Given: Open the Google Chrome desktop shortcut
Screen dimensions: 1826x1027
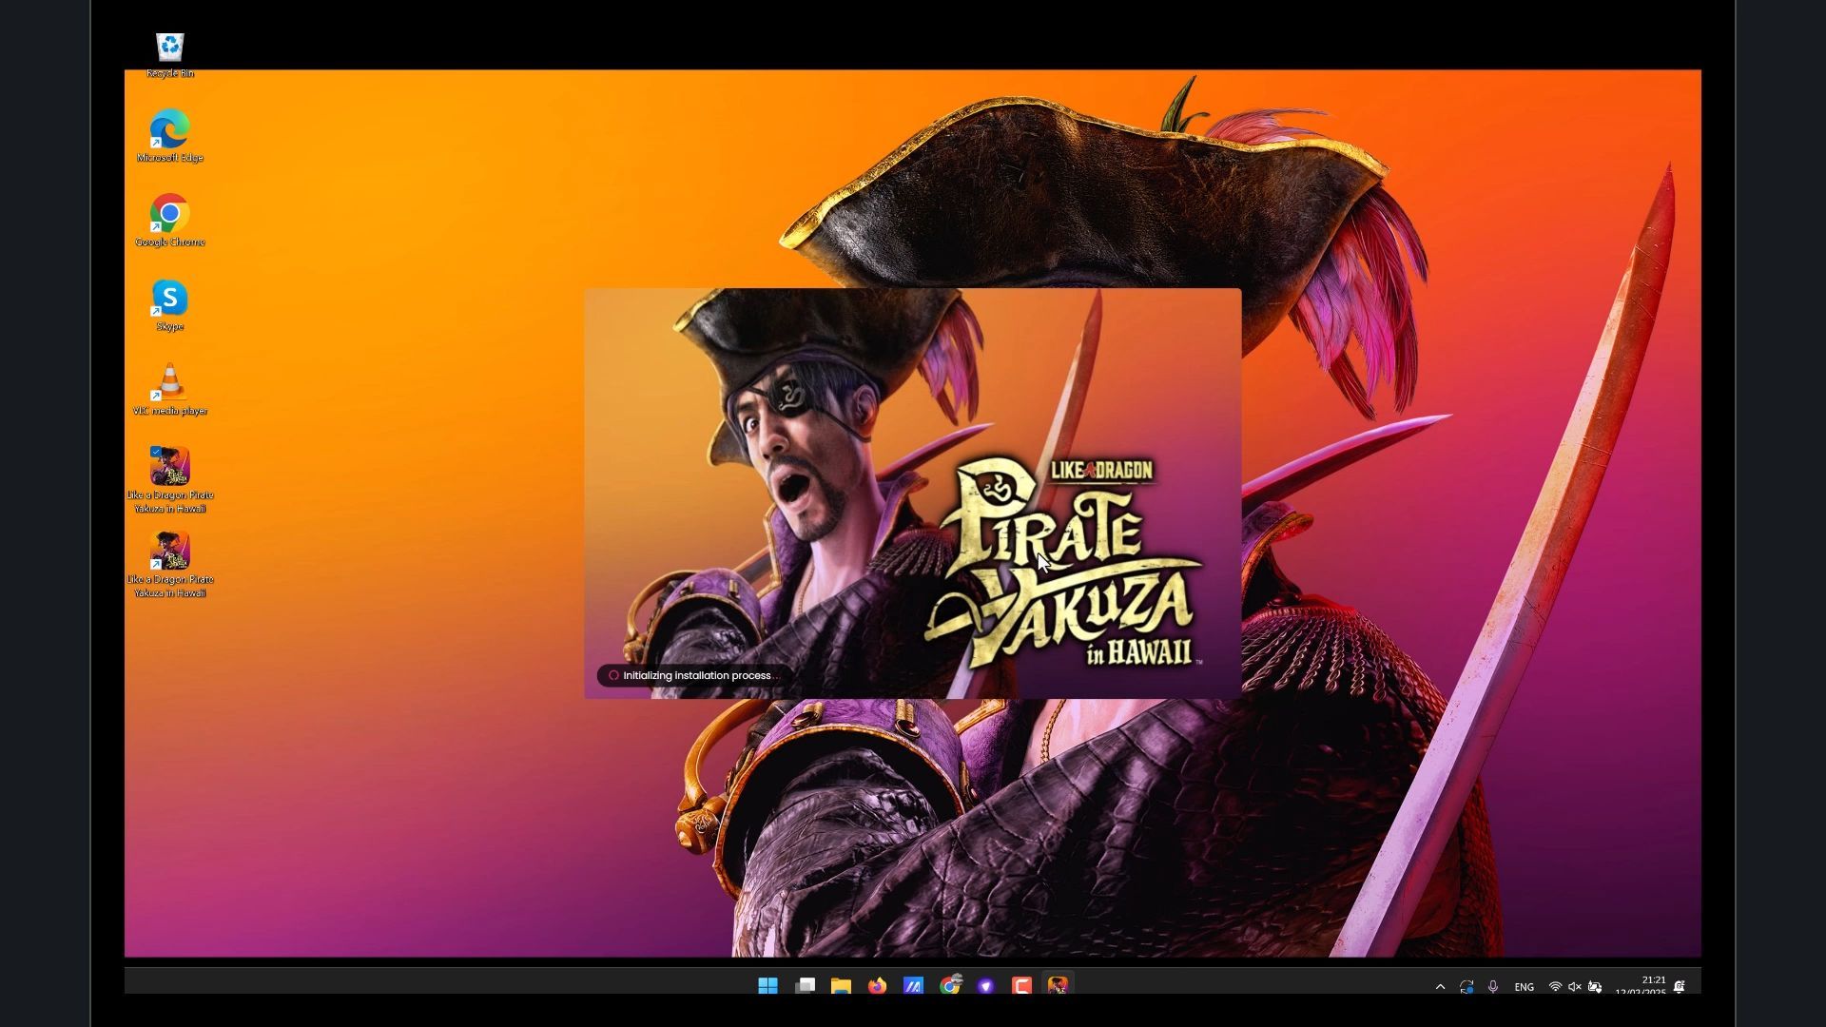Looking at the screenshot, I should (170, 221).
